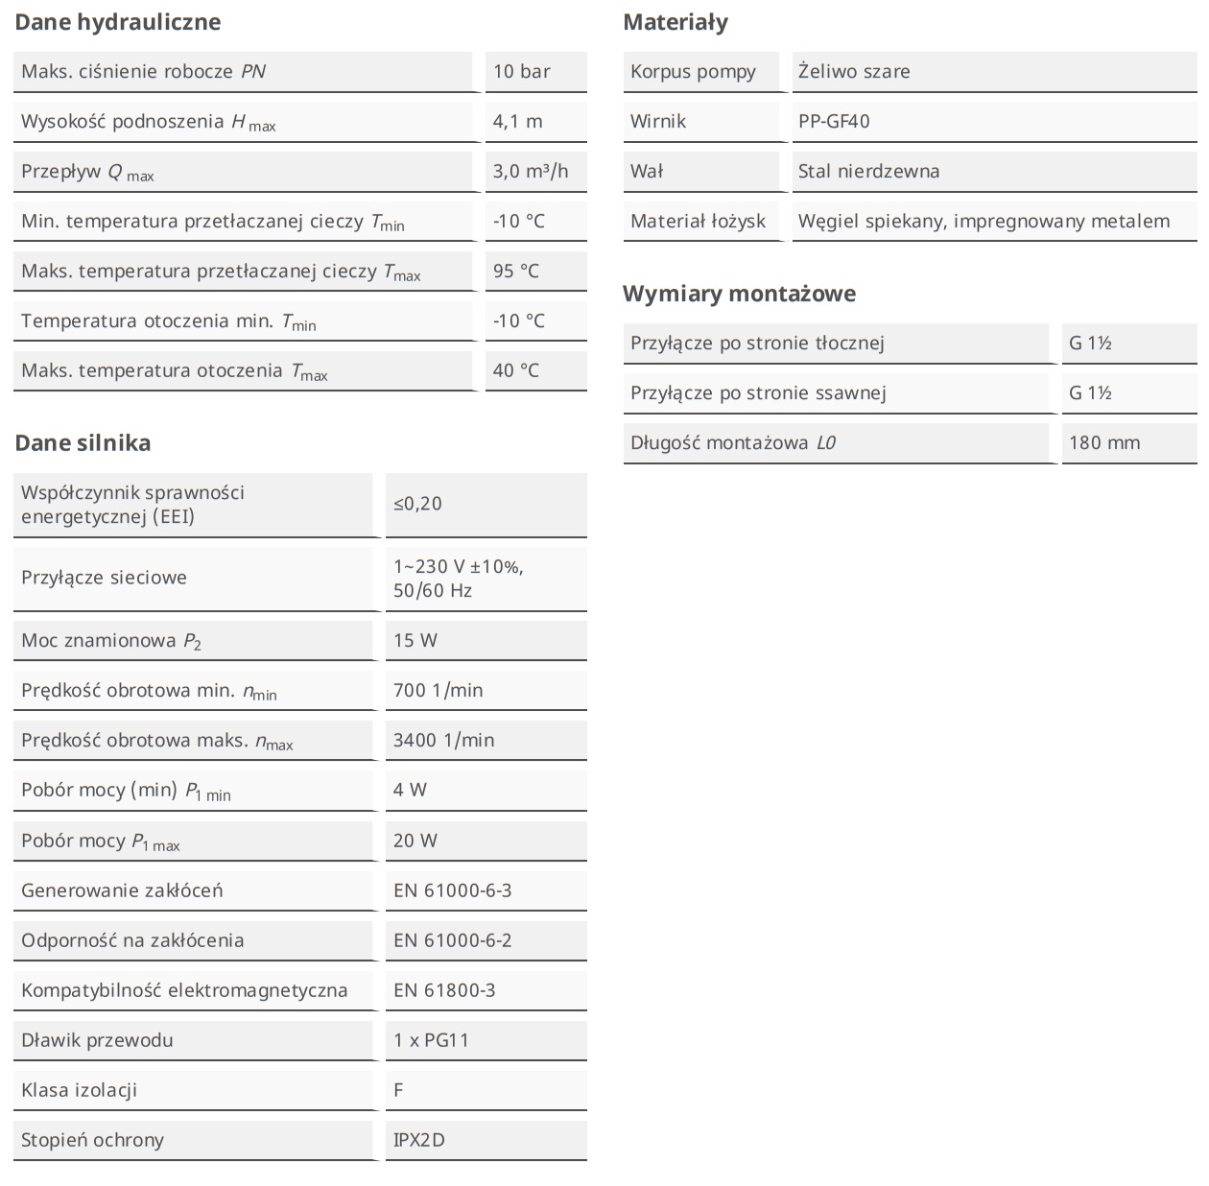Screen dimensions: 1209x1186
Task: Click the "3,0 m³/h" flow value
Action: (x=531, y=171)
